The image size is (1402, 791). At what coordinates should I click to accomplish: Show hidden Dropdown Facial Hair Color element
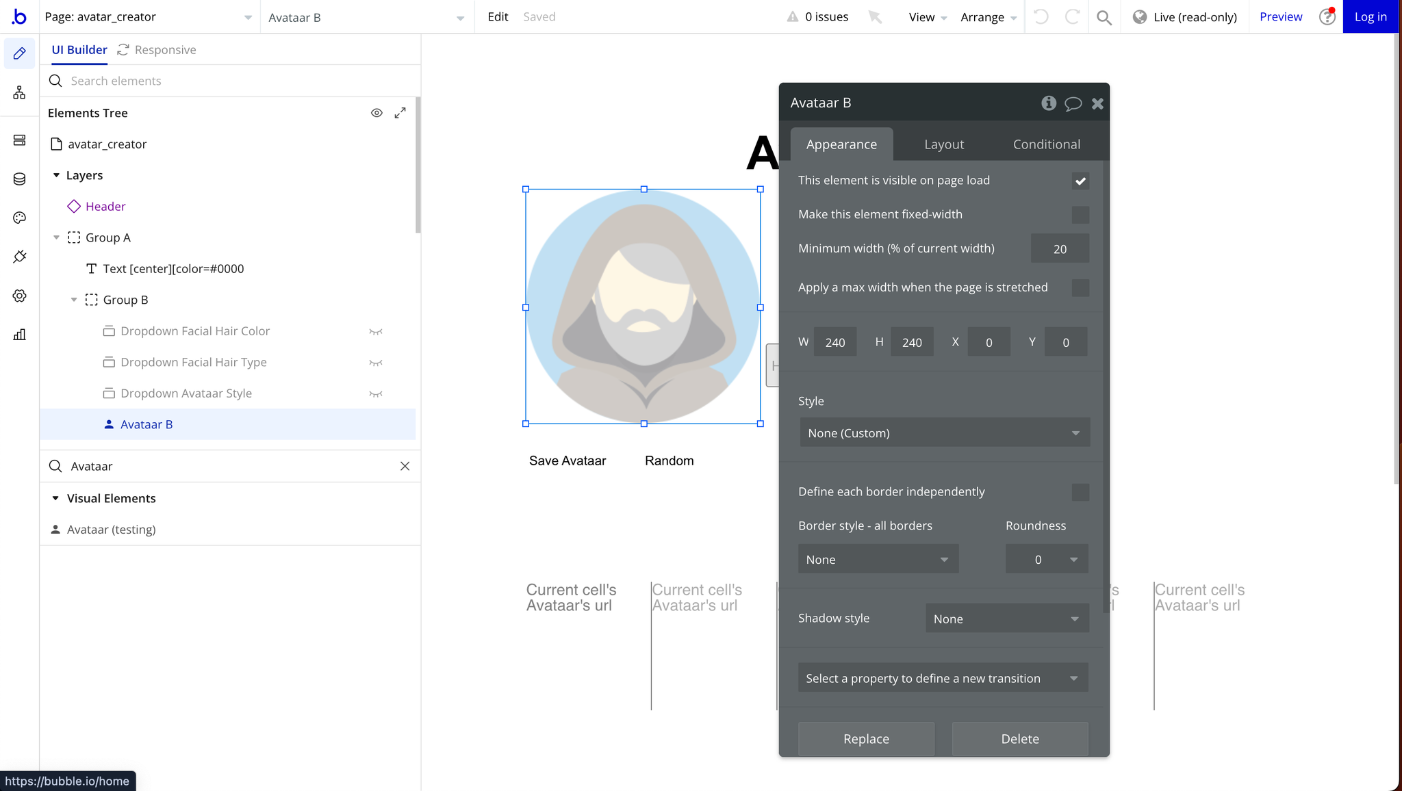(x=375, y=332)
